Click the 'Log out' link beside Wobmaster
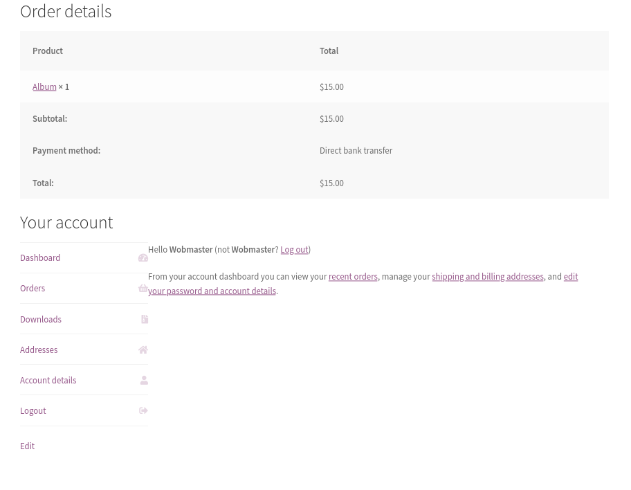Screen dimensions: 631x490 pos(293,249)
